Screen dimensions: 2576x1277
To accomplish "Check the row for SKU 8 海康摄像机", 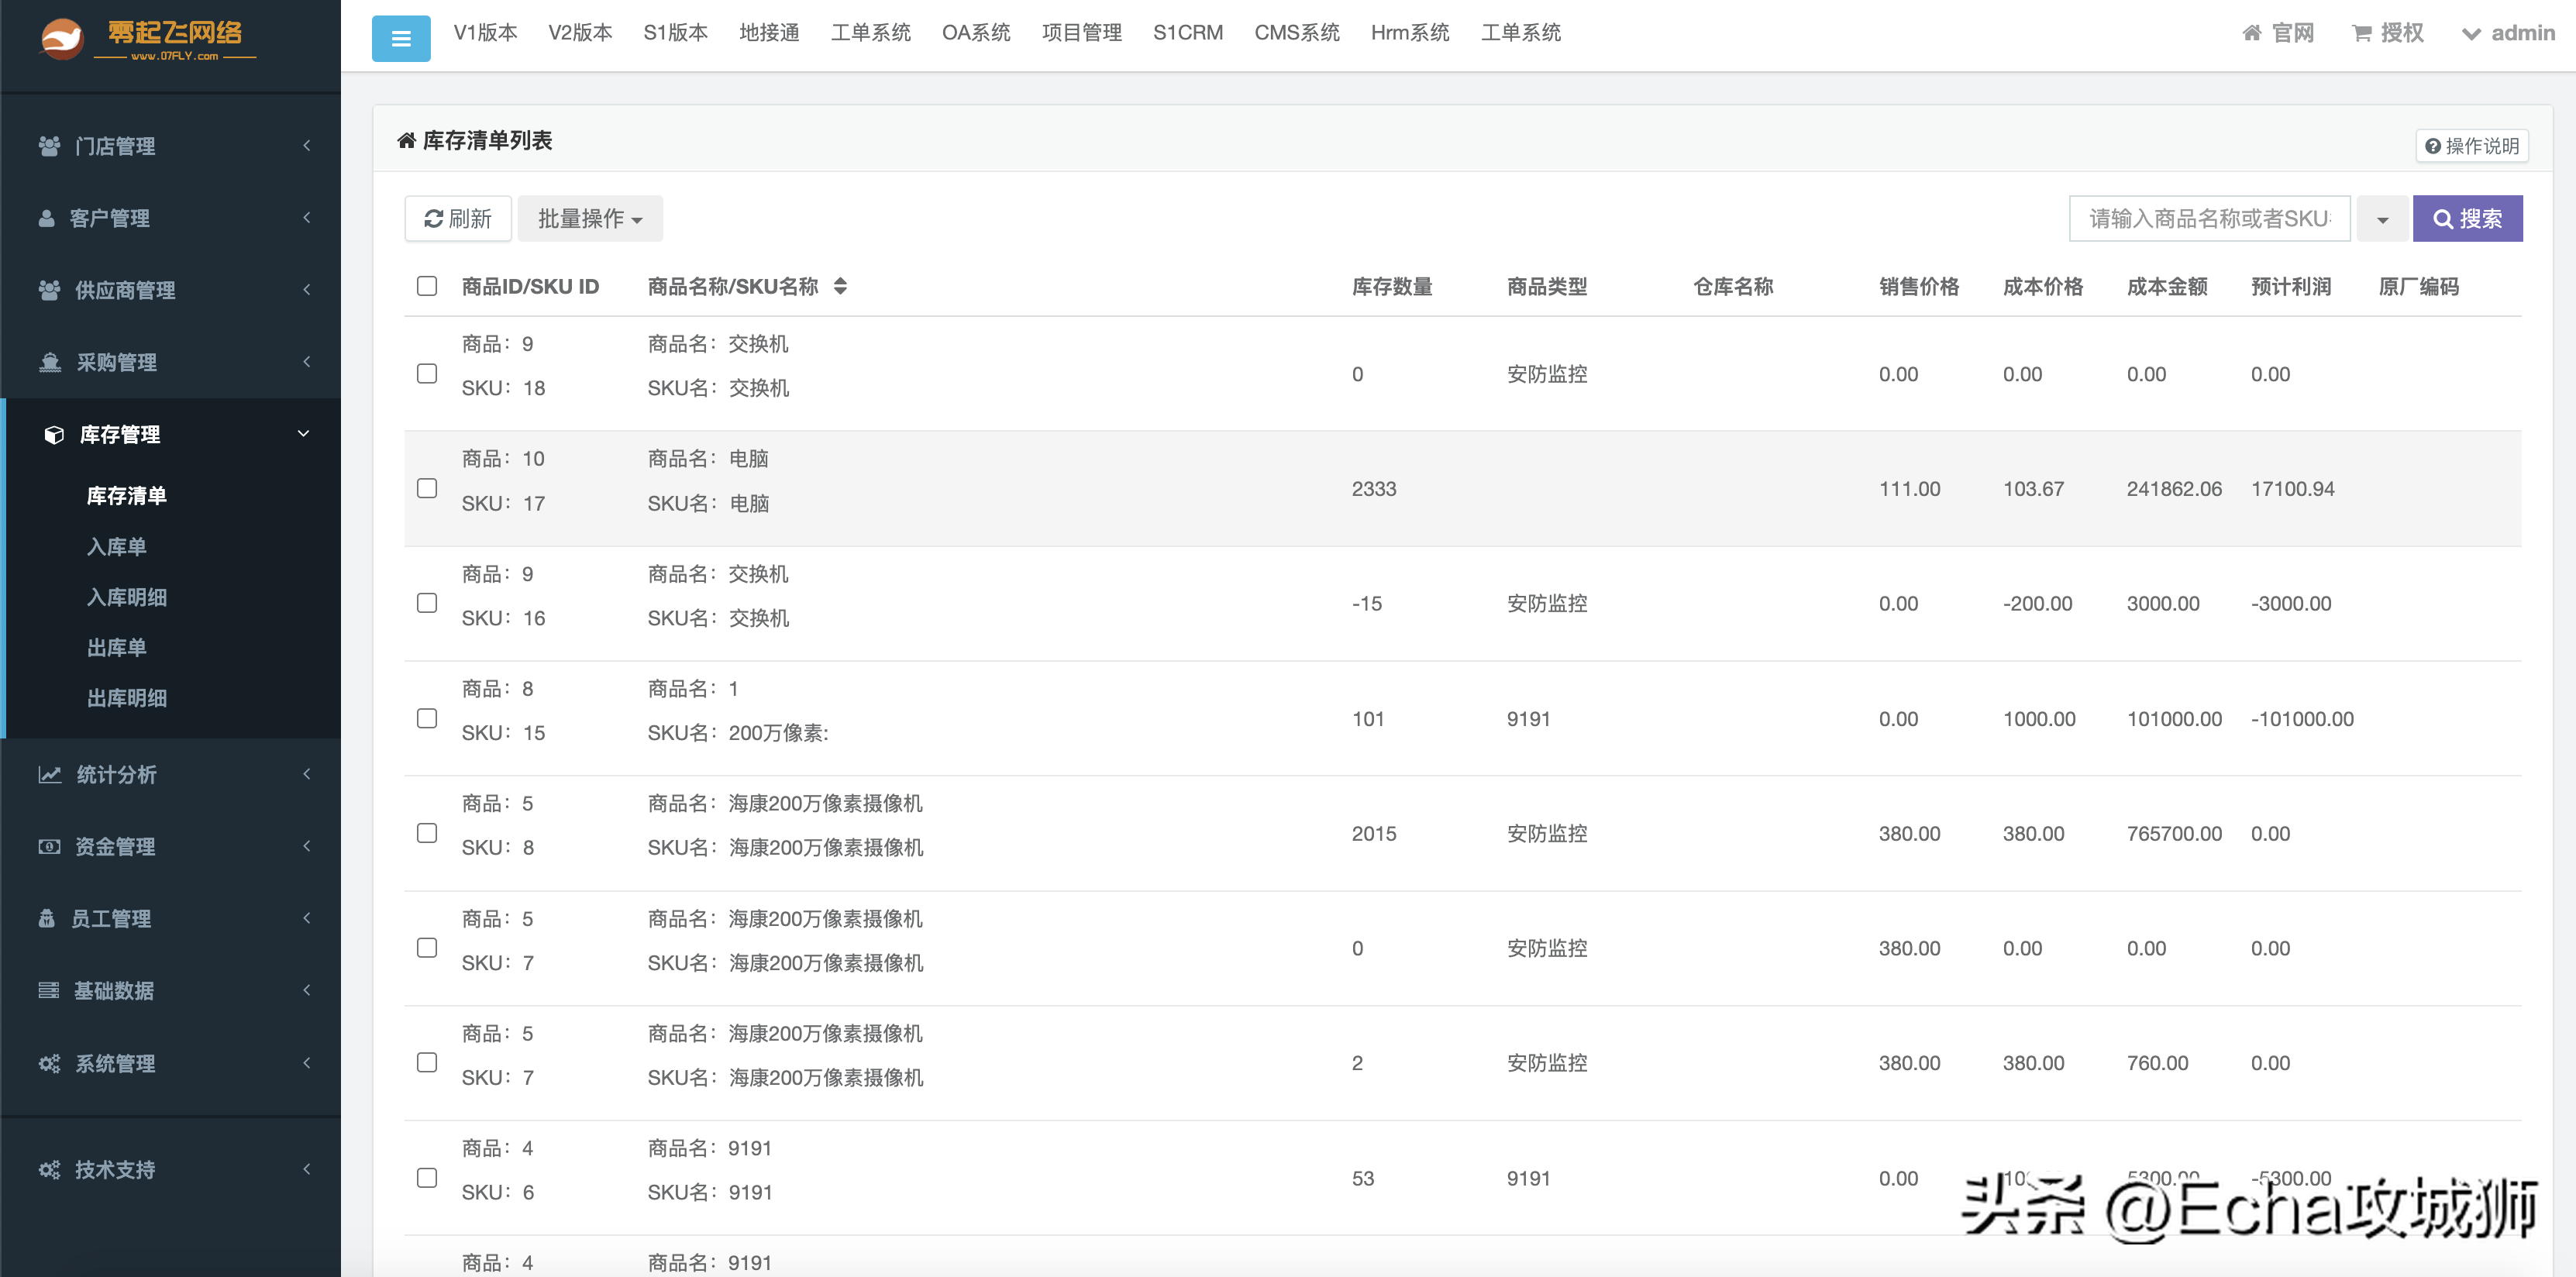I will pos(427,833).
